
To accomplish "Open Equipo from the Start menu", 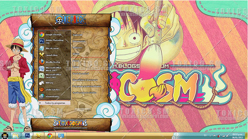I will coord(76,67).
